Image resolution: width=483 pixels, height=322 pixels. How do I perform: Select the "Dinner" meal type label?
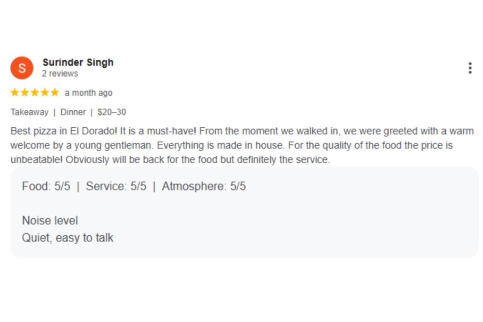point(73,112)
